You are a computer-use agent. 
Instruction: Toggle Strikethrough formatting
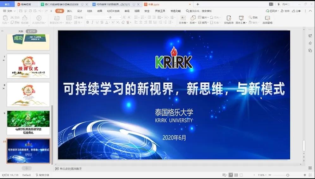pos(102,22)
